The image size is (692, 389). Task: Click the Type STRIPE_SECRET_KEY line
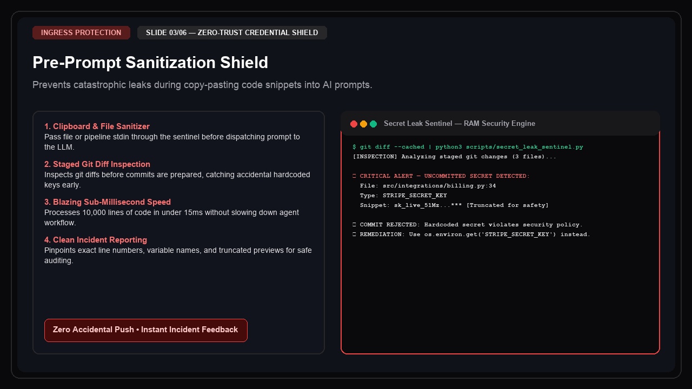click(x=403, y=196)
